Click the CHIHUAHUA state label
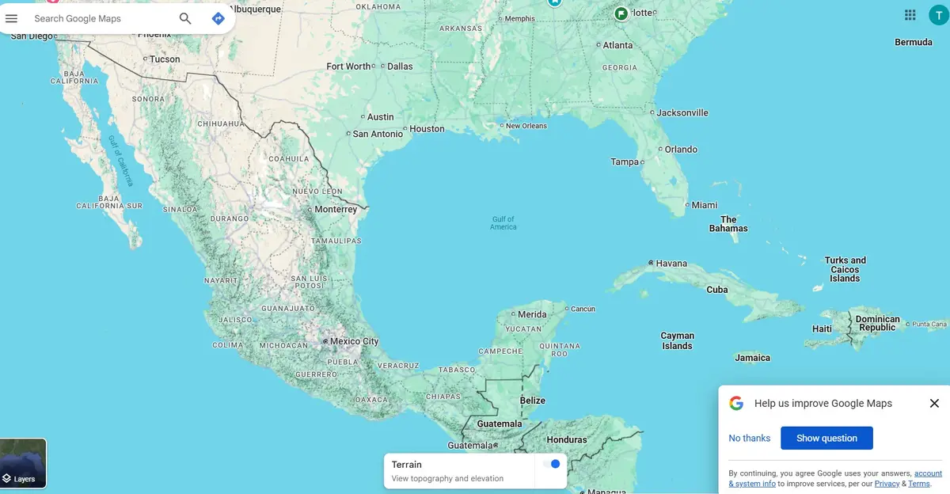 tap(221, 123)
